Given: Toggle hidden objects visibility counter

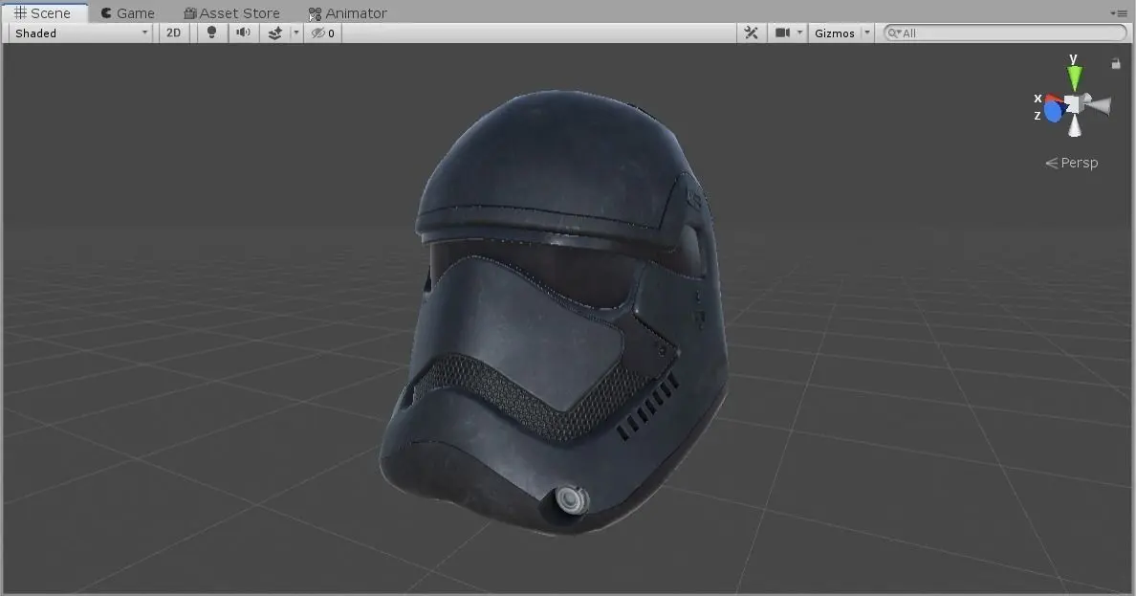Looking at the screenshot, I should coord(323,33).
